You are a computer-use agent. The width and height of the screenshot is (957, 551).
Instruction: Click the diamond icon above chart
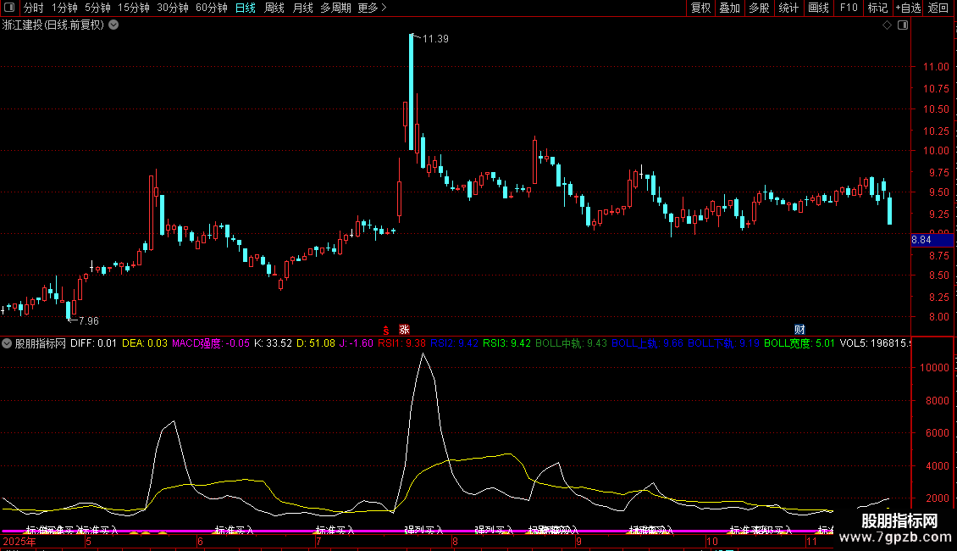888,25
